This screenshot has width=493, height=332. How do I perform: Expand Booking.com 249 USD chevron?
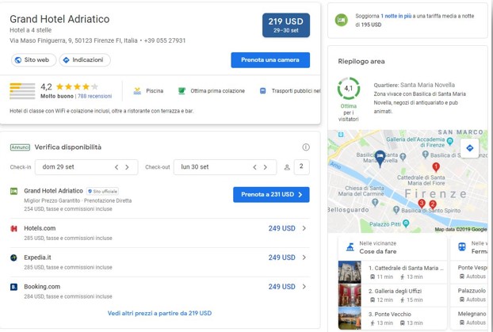[x=304, y=287]
